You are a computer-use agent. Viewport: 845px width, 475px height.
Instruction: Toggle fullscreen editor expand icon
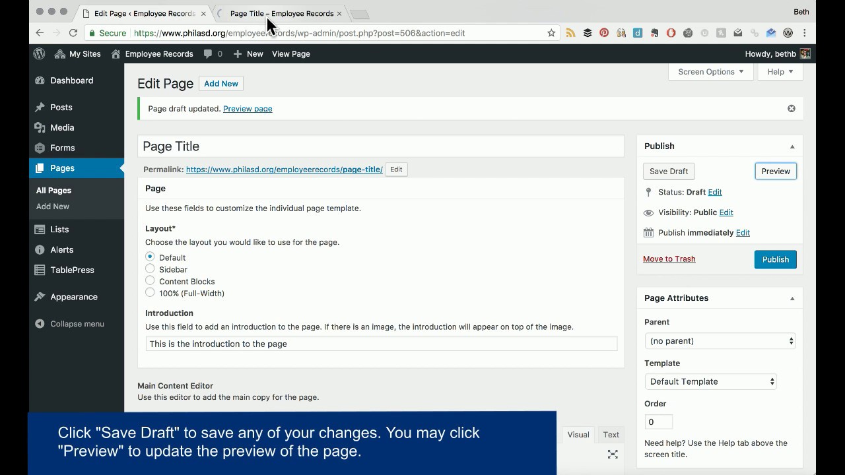613,454
